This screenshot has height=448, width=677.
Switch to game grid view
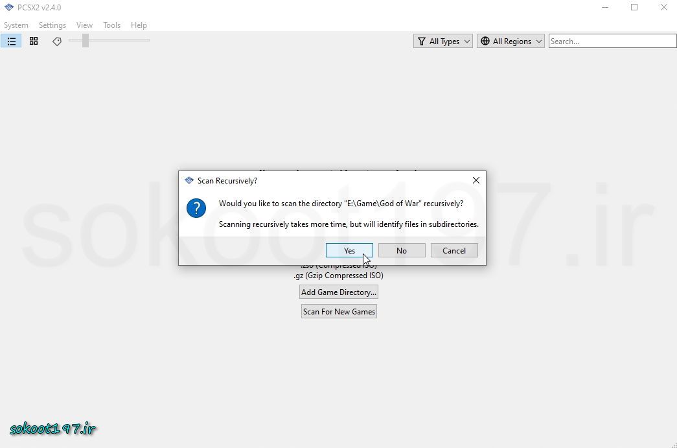pyautogui.click(x=34, y=41)
